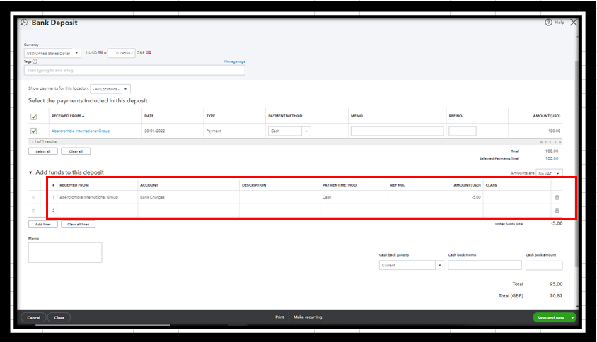Image resolution: width=597 pixels, height=342 pixels.
Task: Click the Save and new button
Action: pos(550,317)
